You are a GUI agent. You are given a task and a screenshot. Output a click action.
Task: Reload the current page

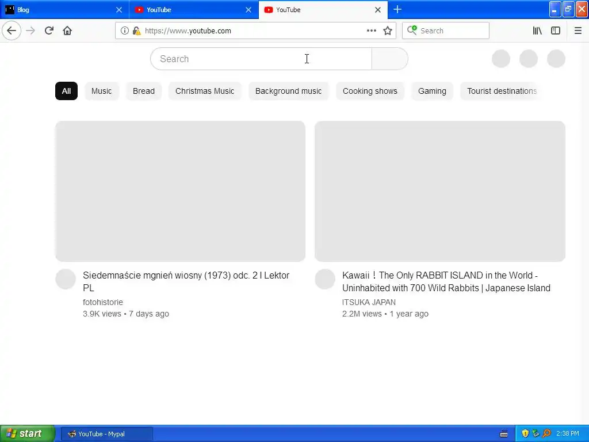tap(49, 31)
